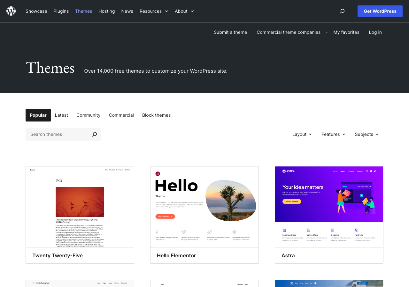409x287 pixels.
Task: Open site search magnifier in header
Action: point(342,11)
